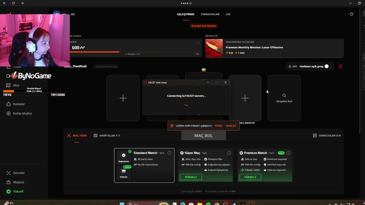This screenshot has height=205, width=365.
Task: Click the crown icon above the party slot
Action: tap(204, 69)
